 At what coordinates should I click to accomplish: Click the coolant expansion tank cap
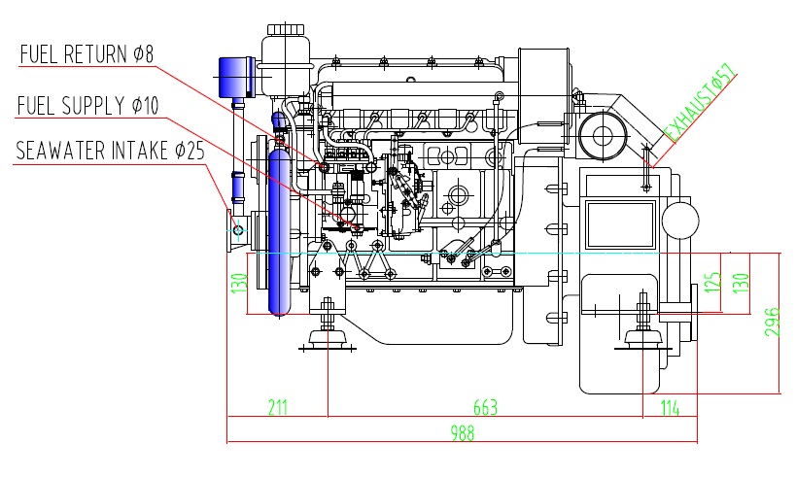coord(286,29)
